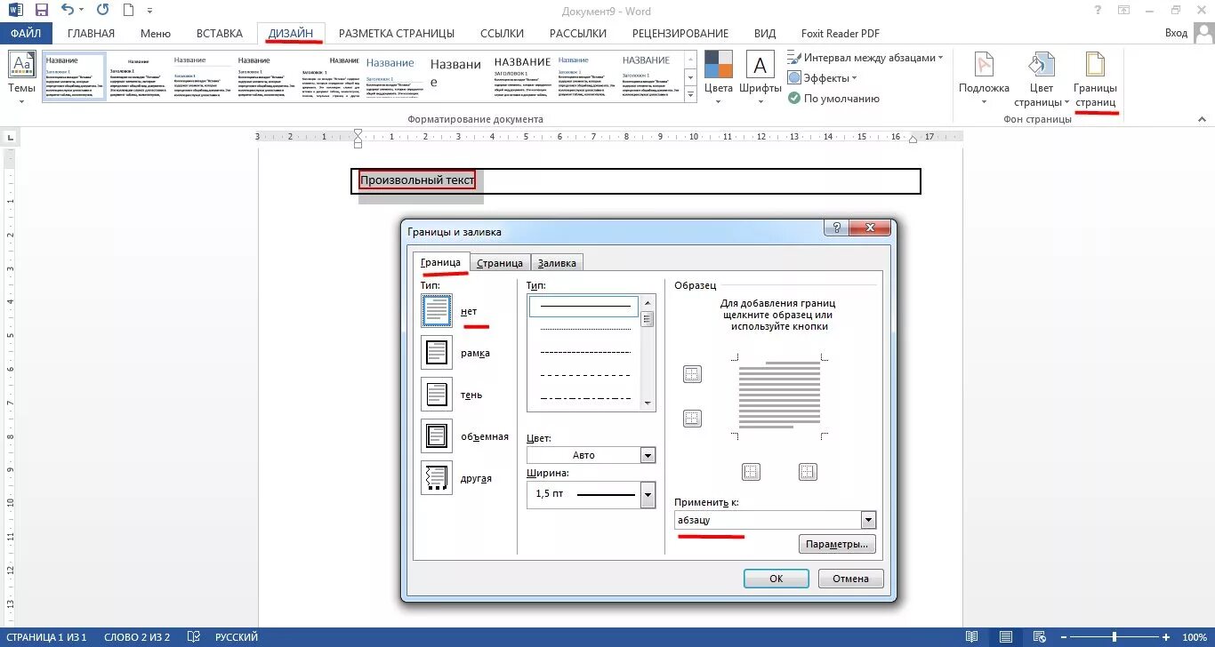Switch to the ВСТАВКА ribbon tab

point(219,33)
